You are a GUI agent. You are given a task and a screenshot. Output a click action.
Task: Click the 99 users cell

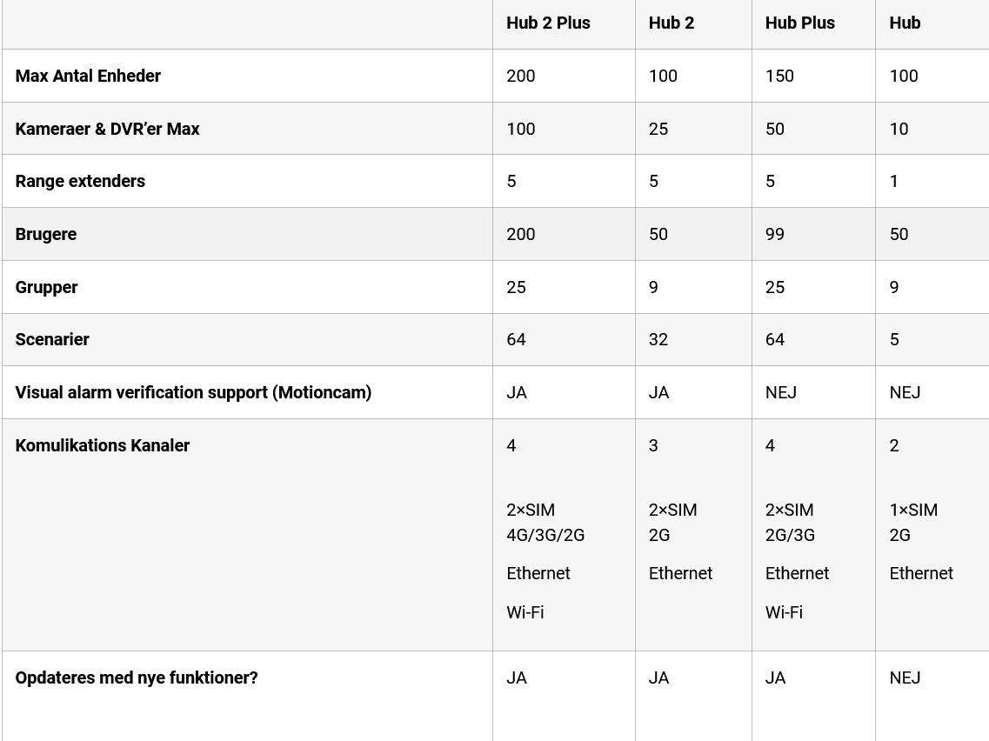[775, 234]
